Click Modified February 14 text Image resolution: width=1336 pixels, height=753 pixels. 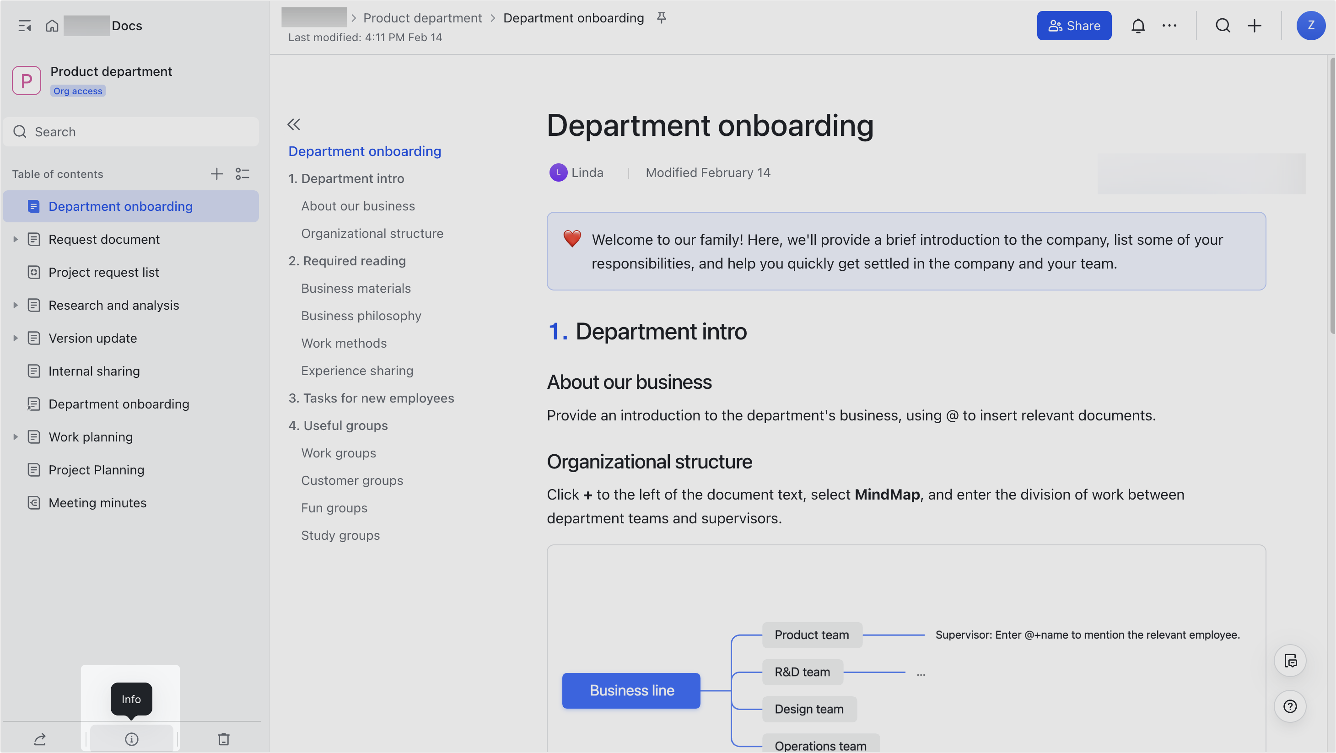coord(708,172)
